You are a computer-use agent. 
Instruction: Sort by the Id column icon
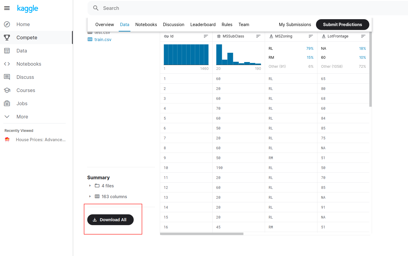click(x=206, y=36)
